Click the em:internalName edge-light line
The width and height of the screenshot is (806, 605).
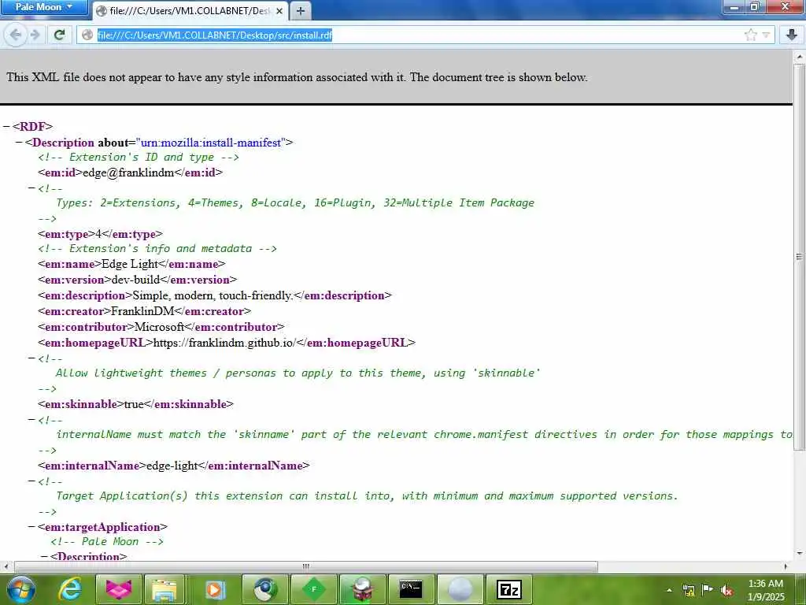(174, 466)
